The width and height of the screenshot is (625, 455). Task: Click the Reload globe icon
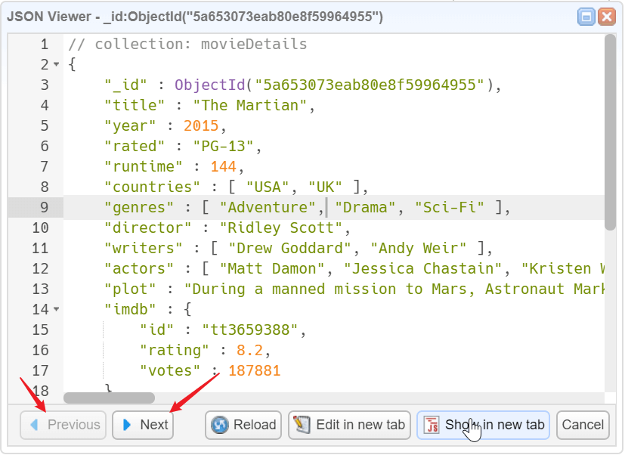[x=220, y=425]
